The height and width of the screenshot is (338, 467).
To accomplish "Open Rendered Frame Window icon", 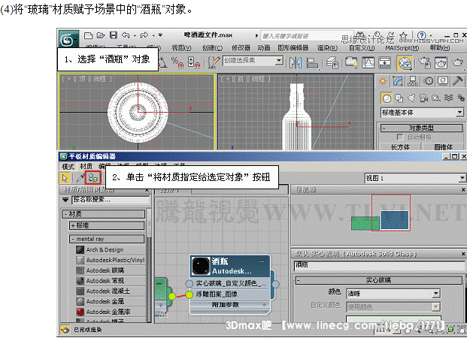I will tap(441, 63).
